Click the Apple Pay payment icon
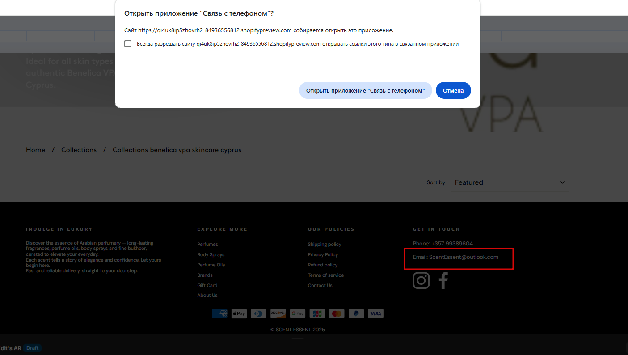628x355 pixels. (x=239, y=314)
